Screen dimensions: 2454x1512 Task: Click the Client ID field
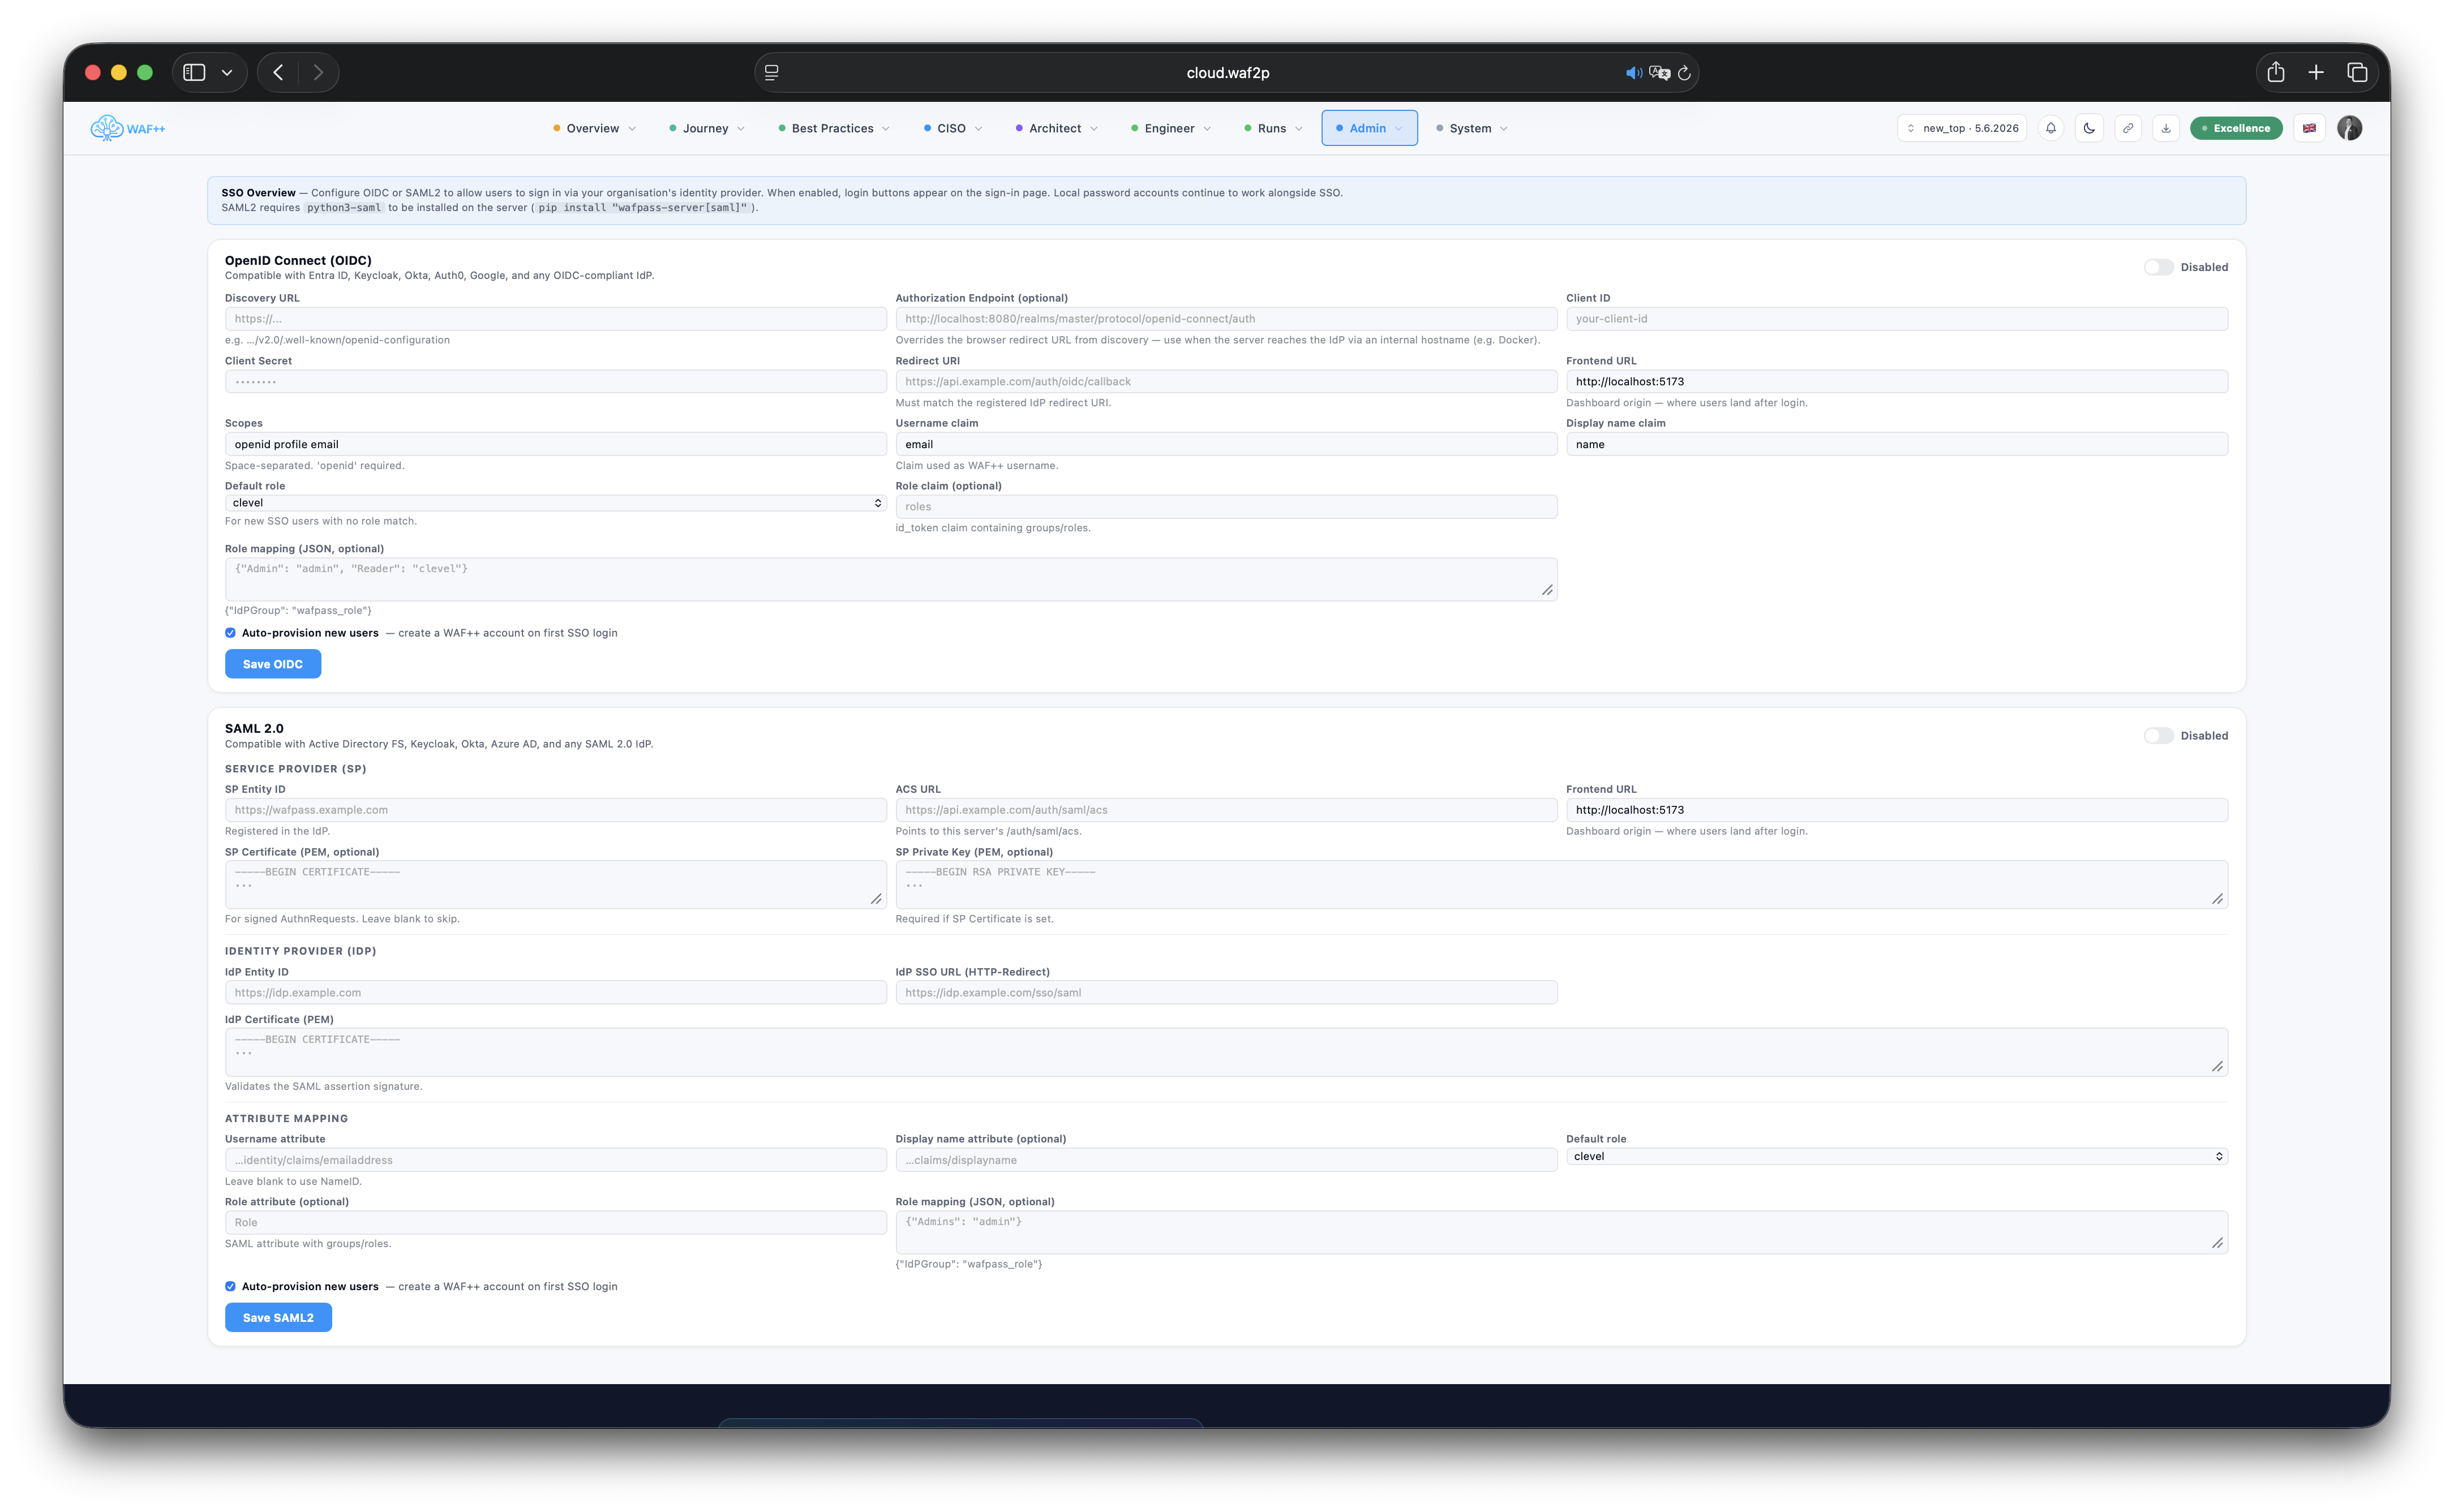click(1897, 319)
